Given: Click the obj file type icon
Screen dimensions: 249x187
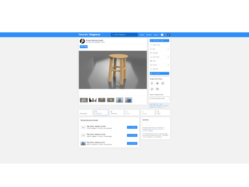Looking at the screenshot, I should pos(83,135).
